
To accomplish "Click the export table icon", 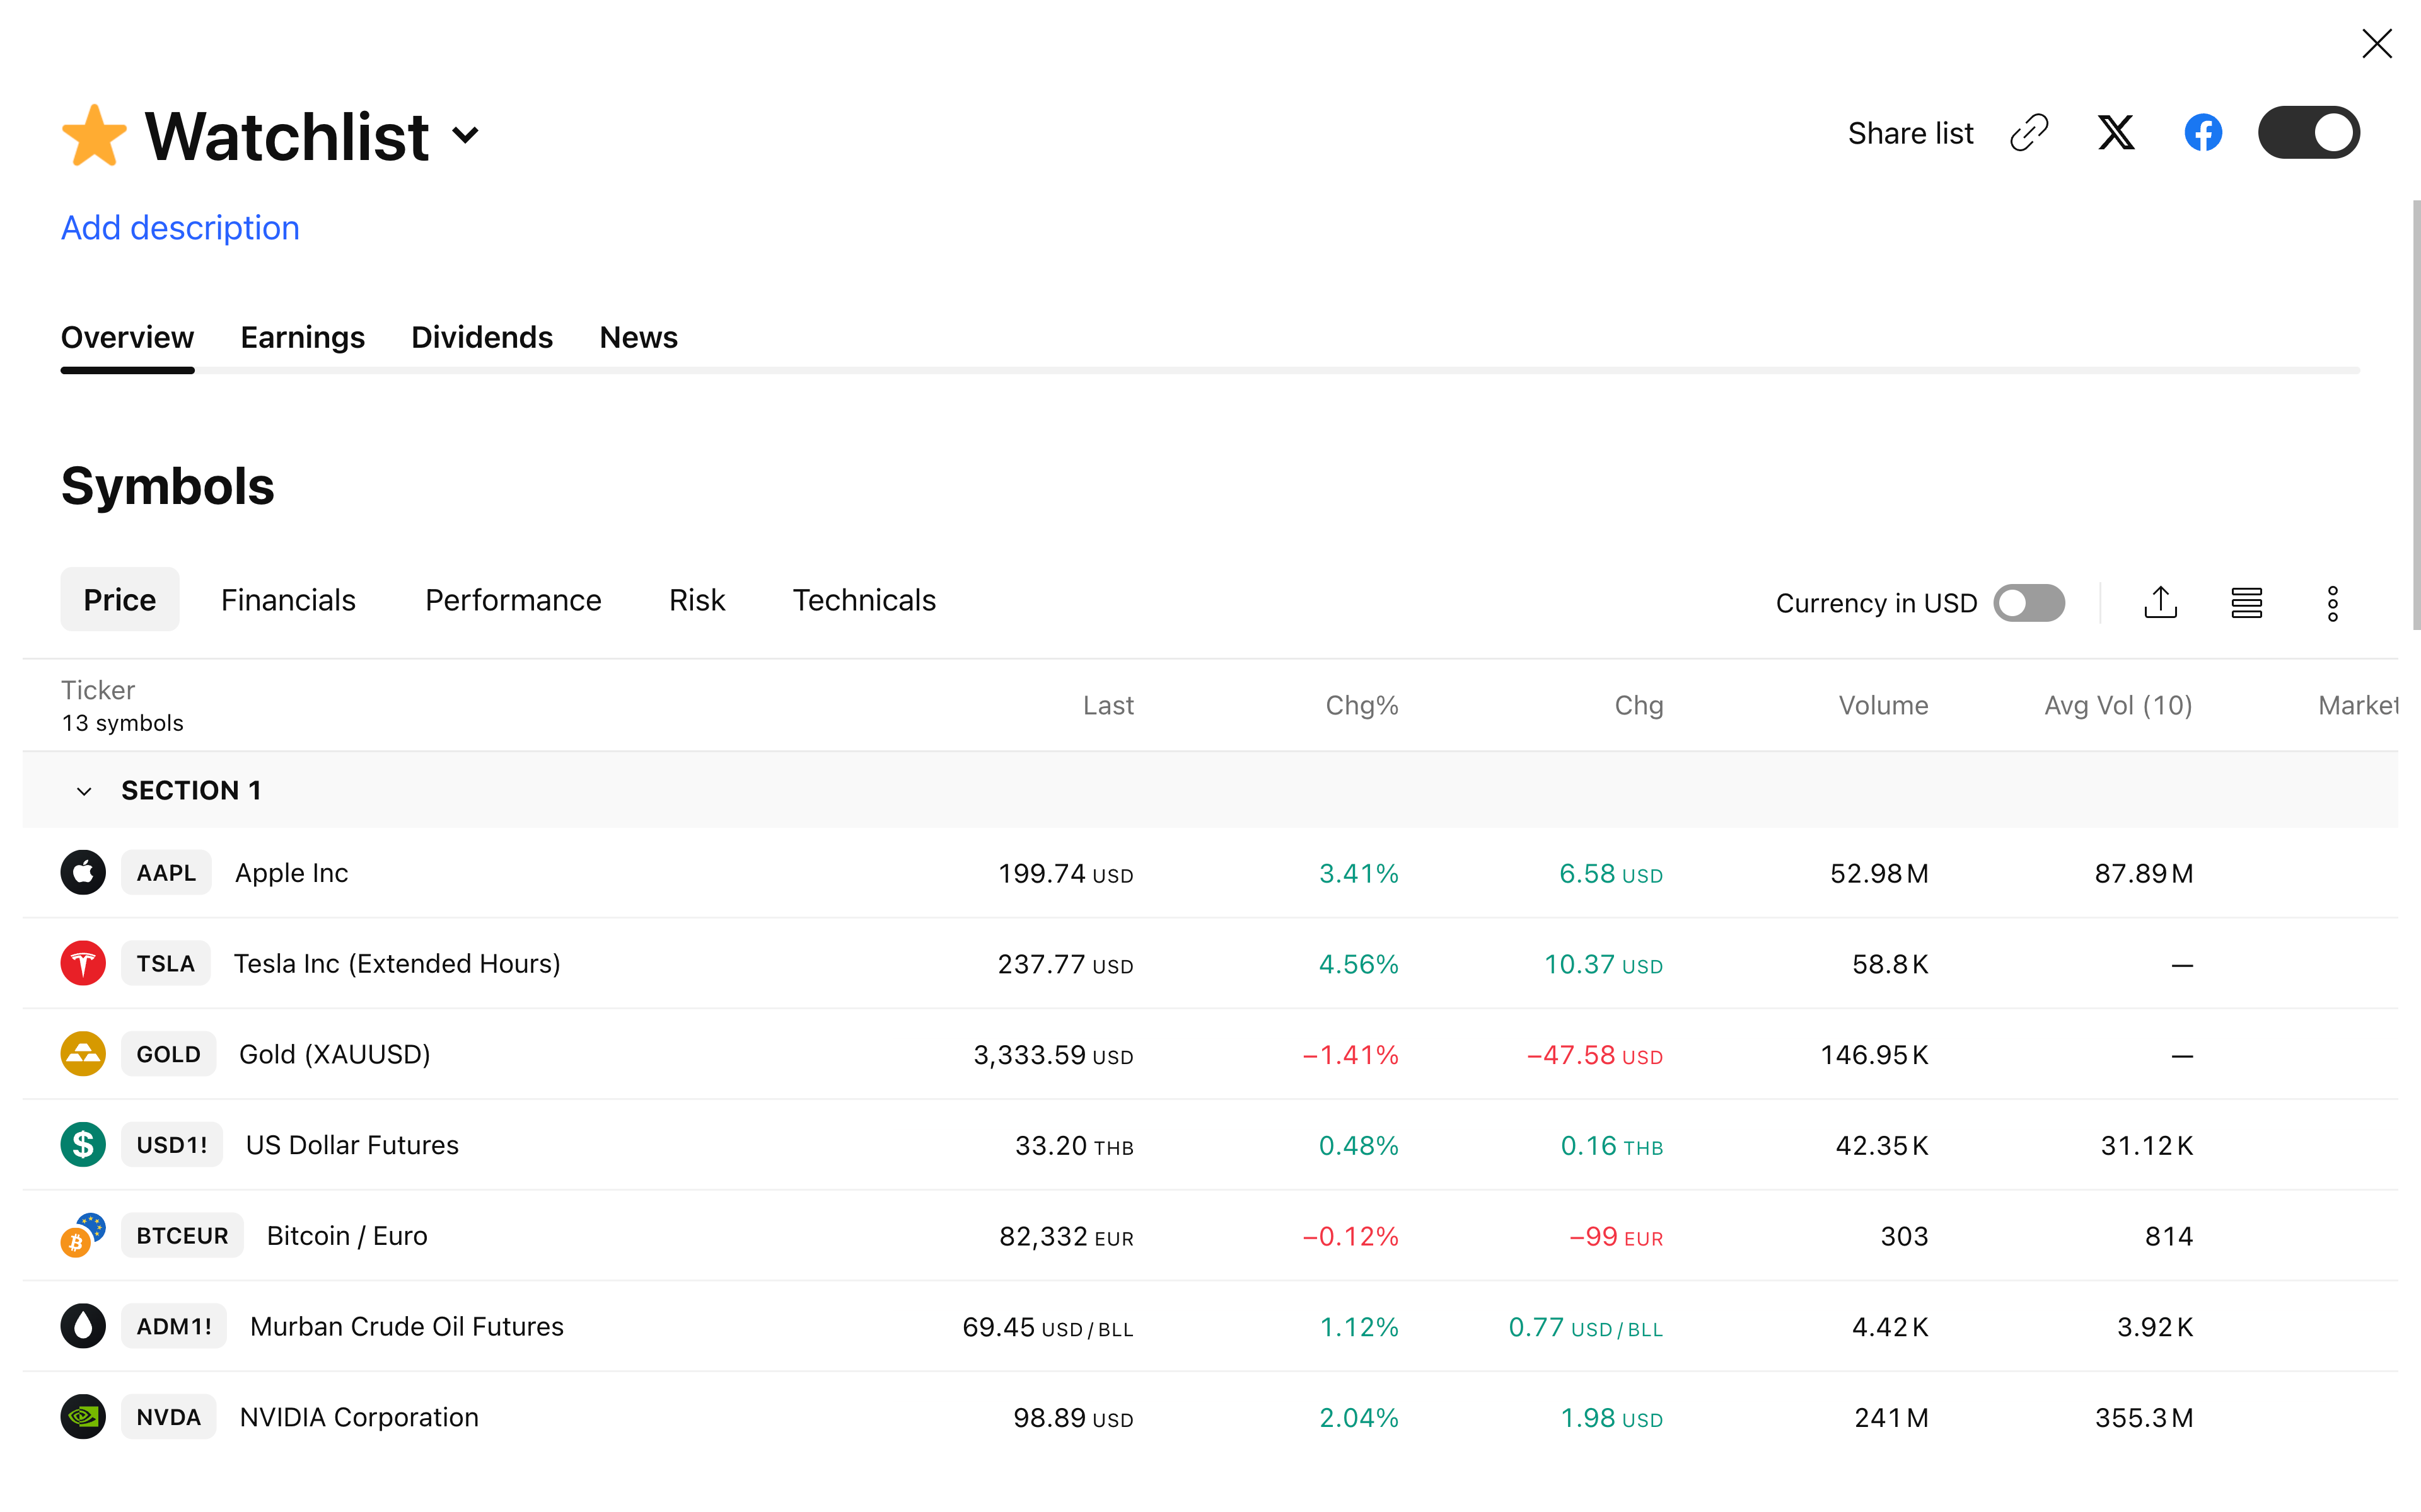I will 2160,603.
